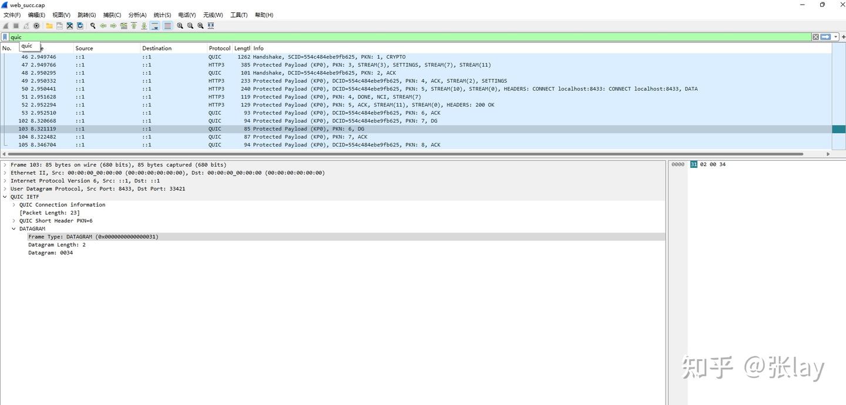Close the current capture file icon
846x405 pixels.
[69, 26]
